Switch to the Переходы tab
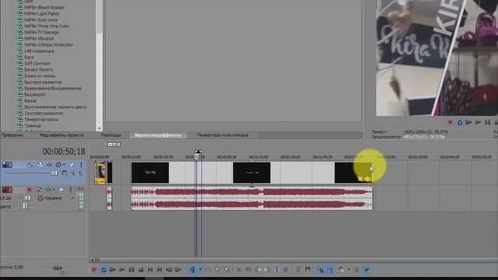The image size is (498, 280). [x=110, y=135]
